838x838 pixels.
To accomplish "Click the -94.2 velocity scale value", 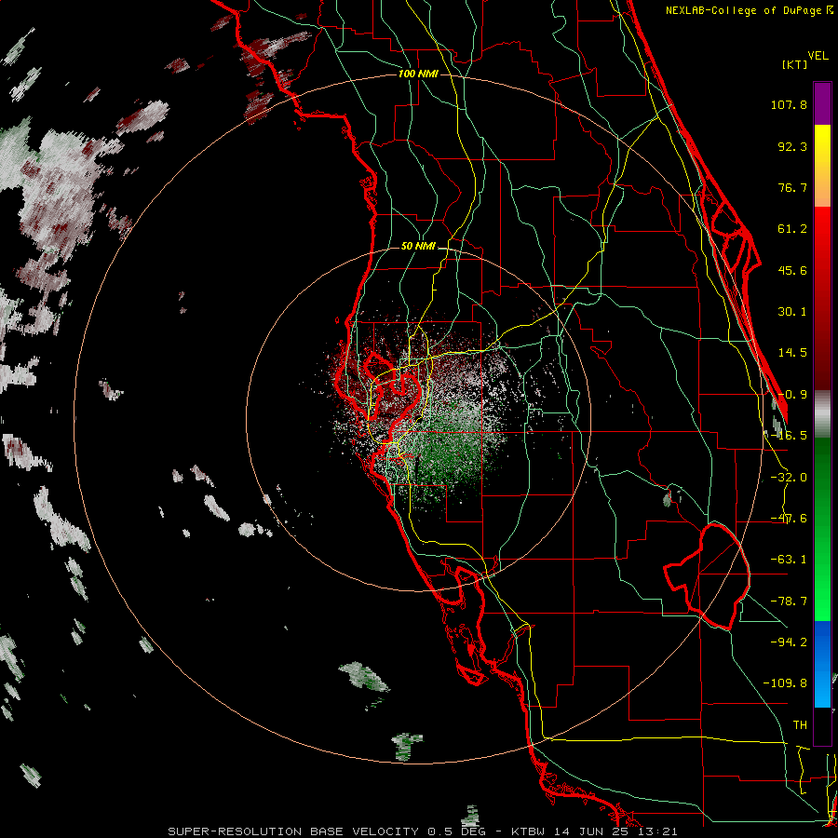I will 789,642.
